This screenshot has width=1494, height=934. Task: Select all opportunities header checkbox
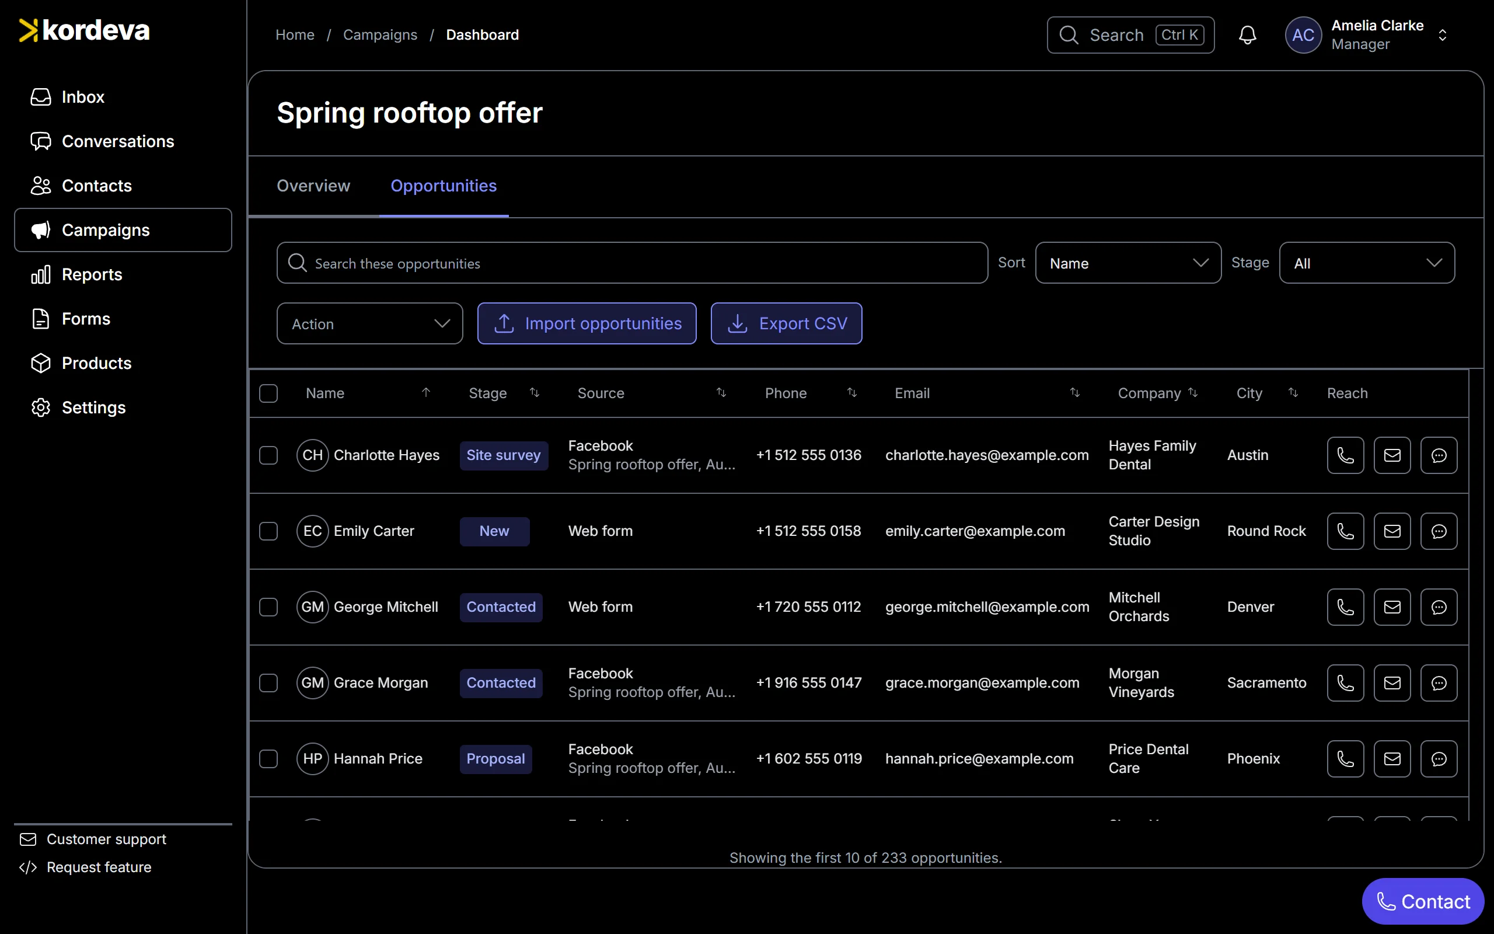pyautogui.click(x=268, y=393)
